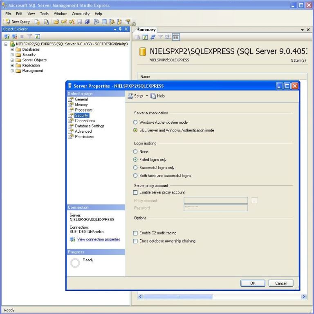Click Disconnect in the Object Explorer toolbar

click(15, 36)
